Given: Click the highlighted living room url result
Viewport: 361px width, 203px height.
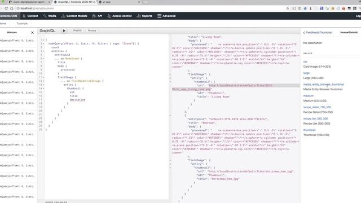Looking at the screenshot, I should click(x=235, y=87).
